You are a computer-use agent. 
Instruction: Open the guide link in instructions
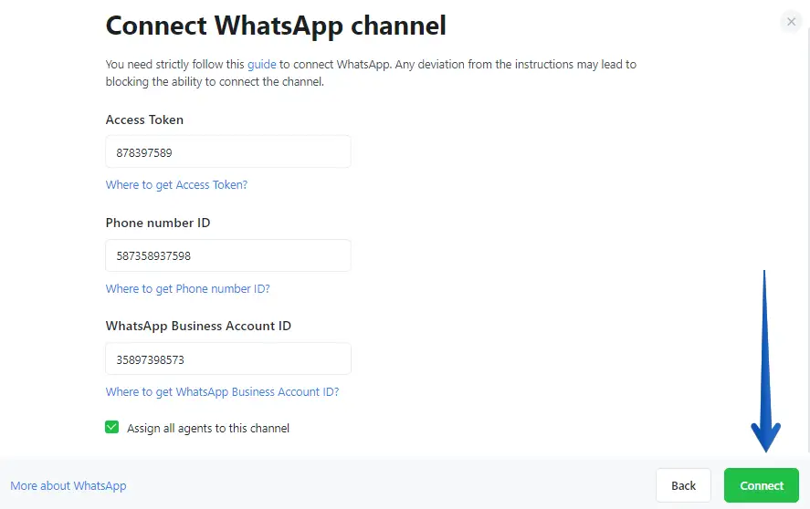pos(261,65)
